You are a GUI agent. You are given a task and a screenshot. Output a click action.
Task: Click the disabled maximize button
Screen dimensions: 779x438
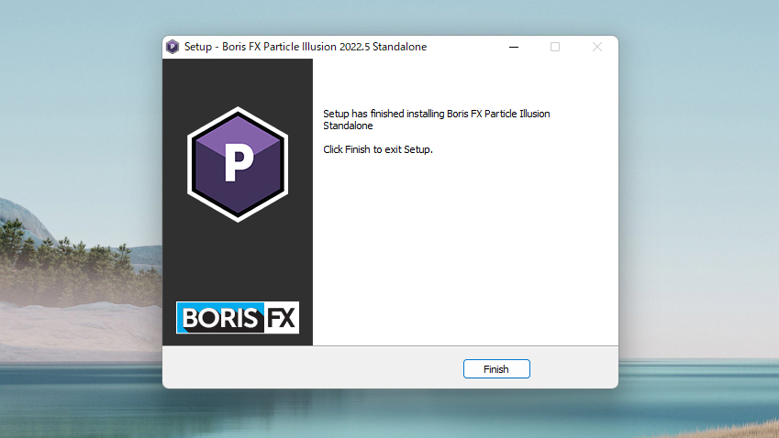pos(555,47)
